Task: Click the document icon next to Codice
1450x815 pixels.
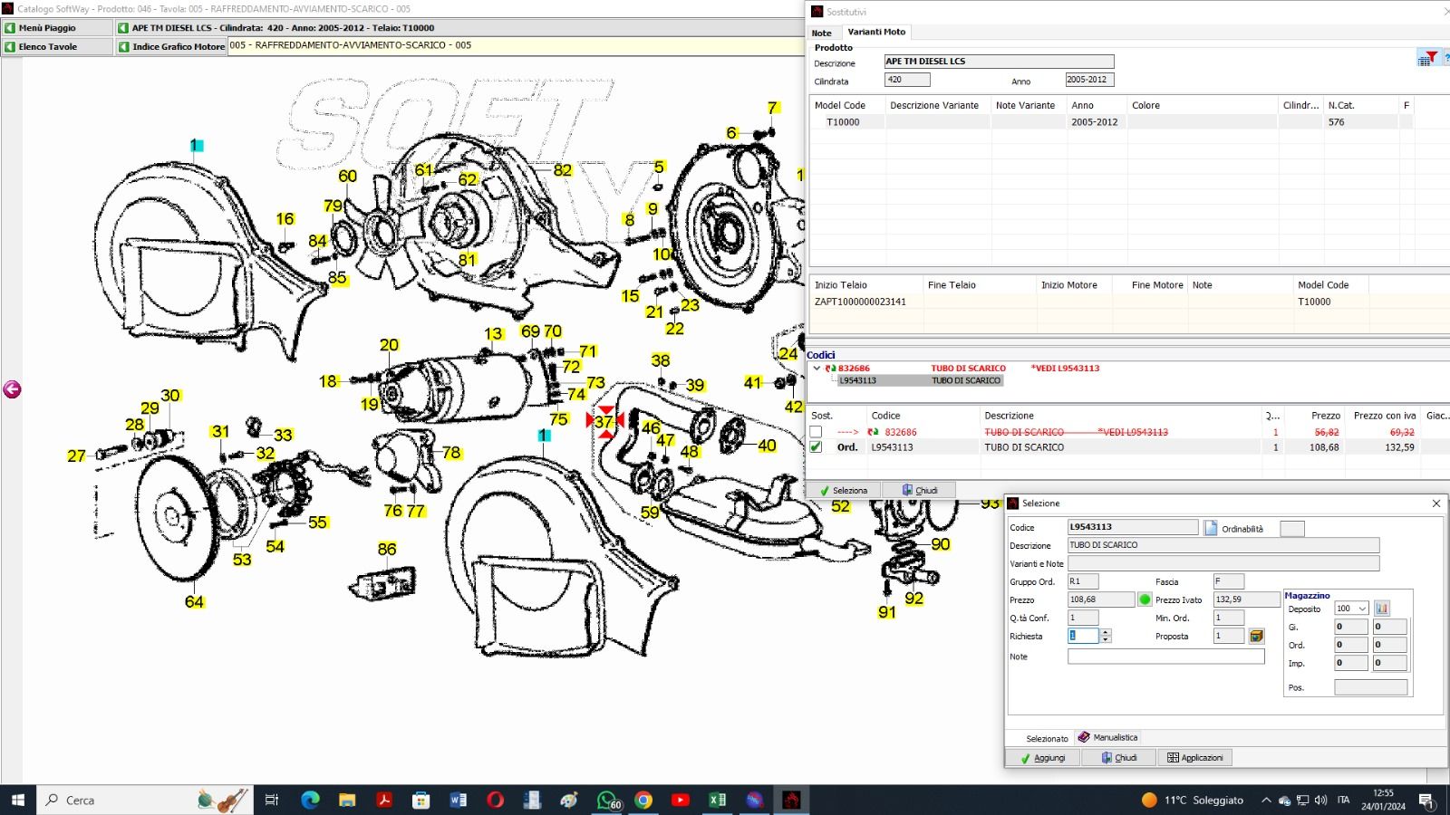Action: click(1210, 528)
